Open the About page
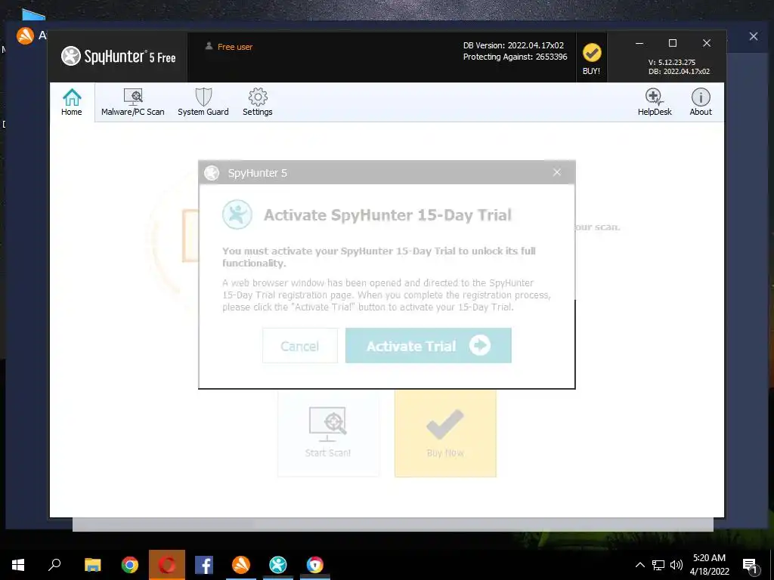774x580 pixels. (701, 103)
